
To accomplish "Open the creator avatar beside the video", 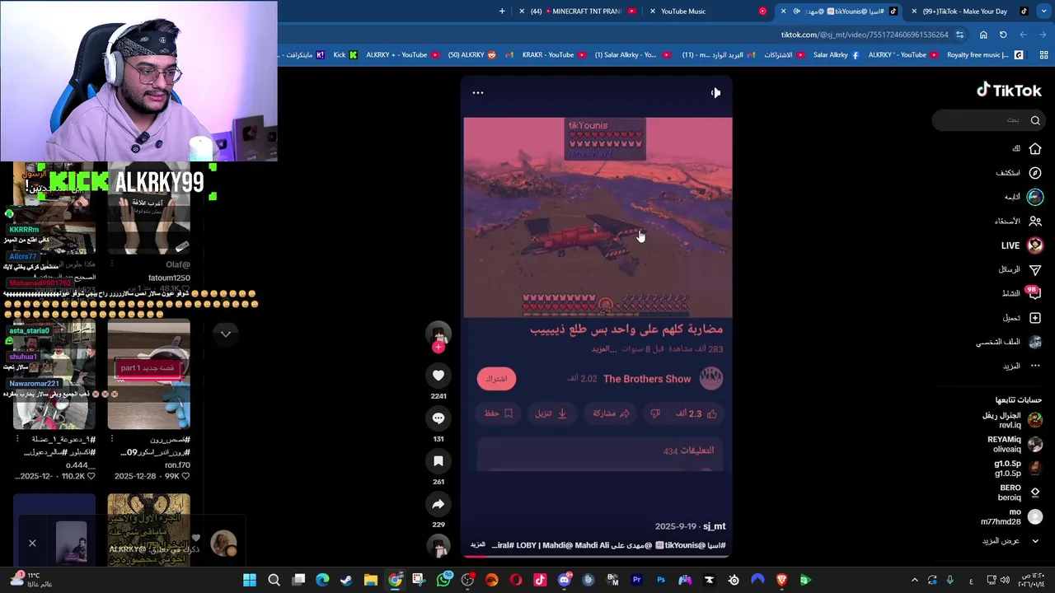I will pyautogui.click(x=438, y=333).
